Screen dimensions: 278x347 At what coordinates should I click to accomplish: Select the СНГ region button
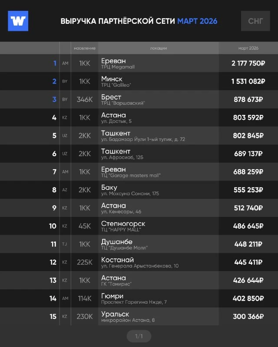(255, 21)
